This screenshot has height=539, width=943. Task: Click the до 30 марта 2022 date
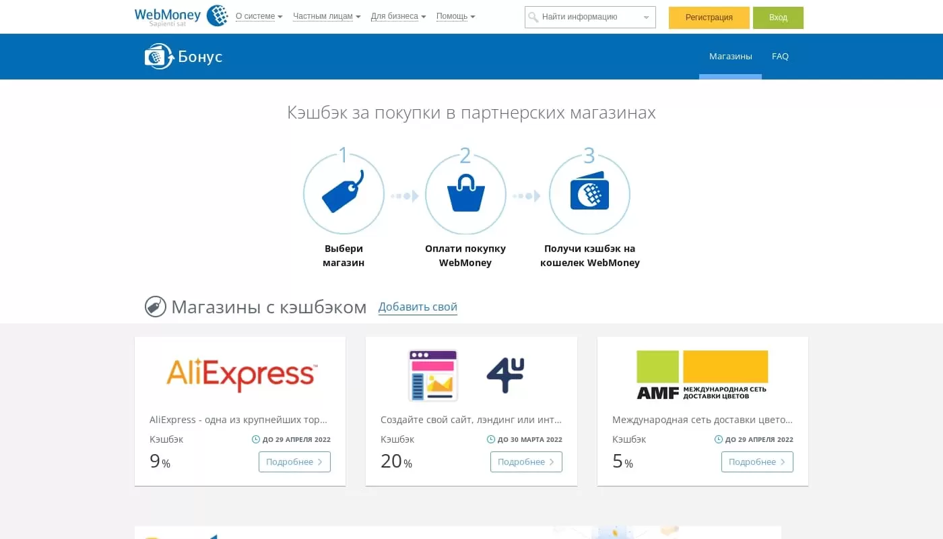click(530, 439)
